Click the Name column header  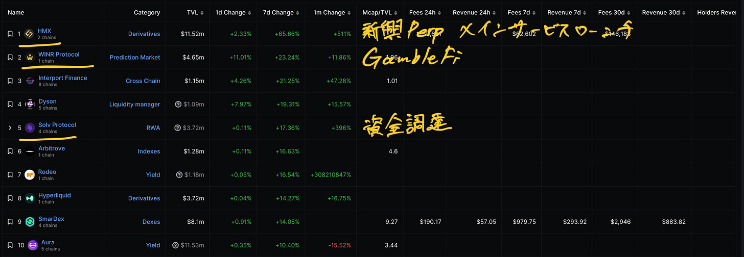[16, 13]
